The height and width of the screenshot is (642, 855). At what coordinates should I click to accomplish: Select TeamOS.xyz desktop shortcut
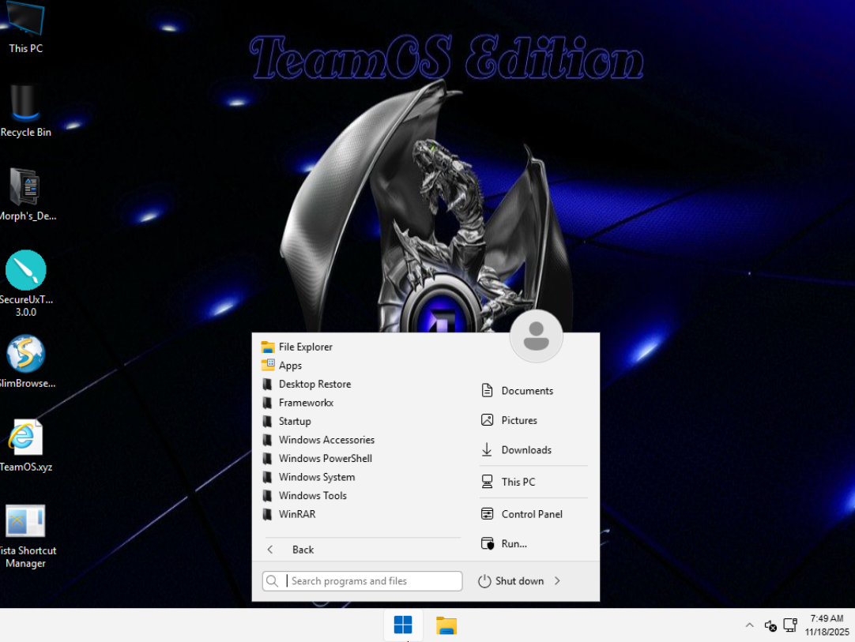tap(25, 446)
